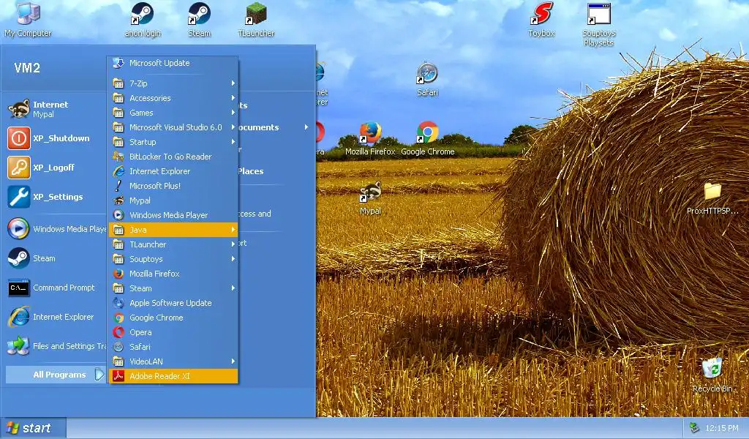Image resolution: width=749 pixels, height=439 pixels.
Task: Select the Mypal desktop shortcut icon
Action: coord(370,198)
